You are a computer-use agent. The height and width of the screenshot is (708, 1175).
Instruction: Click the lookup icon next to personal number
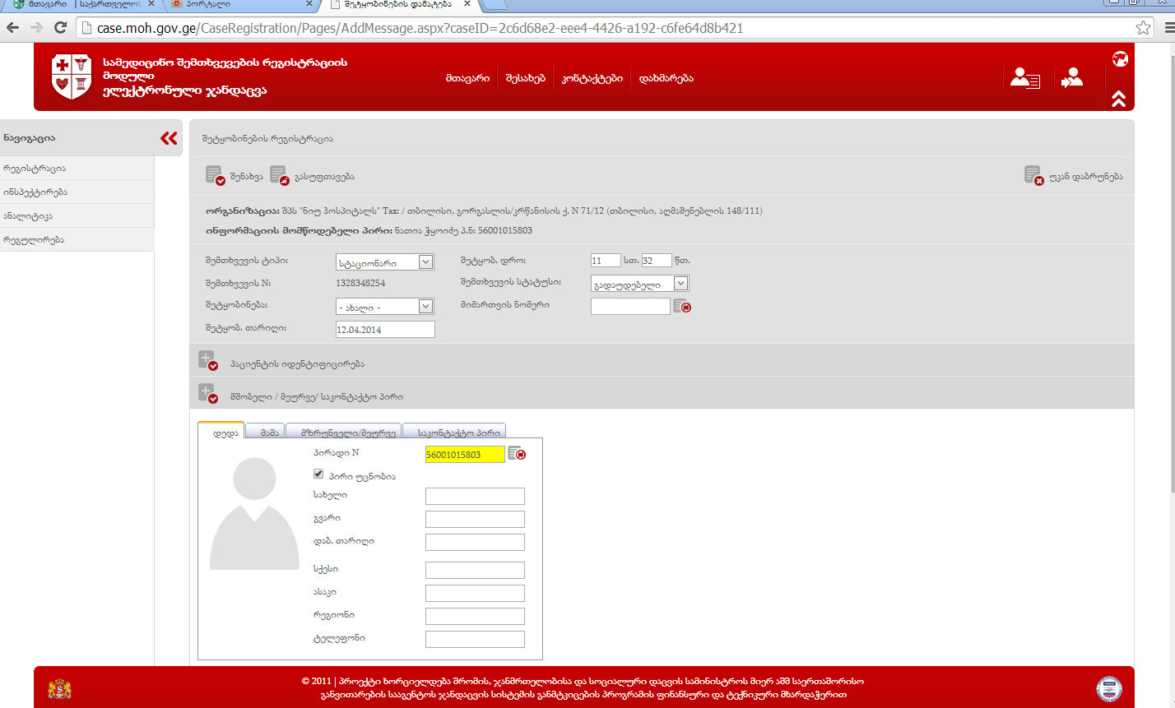tap(517, 454)
